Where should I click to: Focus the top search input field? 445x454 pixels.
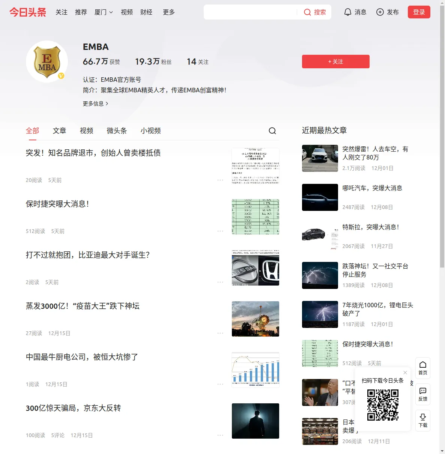[x=251, y=12]
